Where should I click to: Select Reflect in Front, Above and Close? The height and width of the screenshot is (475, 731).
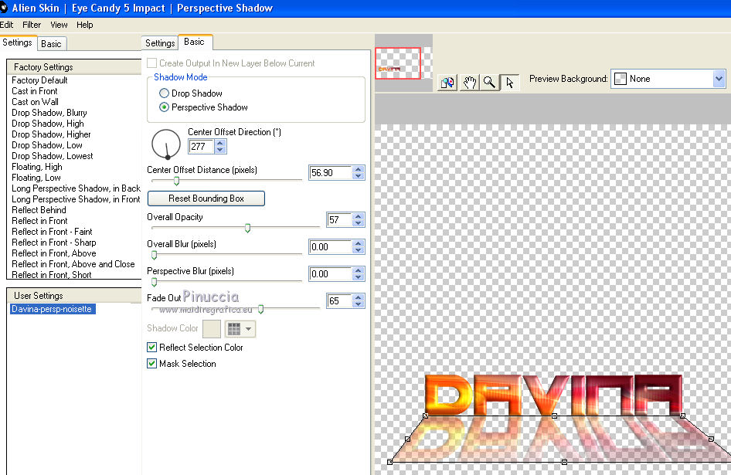(73, 264)
